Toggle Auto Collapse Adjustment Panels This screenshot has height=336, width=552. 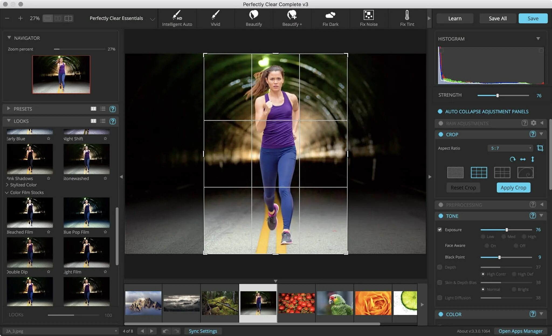[440, 111]
